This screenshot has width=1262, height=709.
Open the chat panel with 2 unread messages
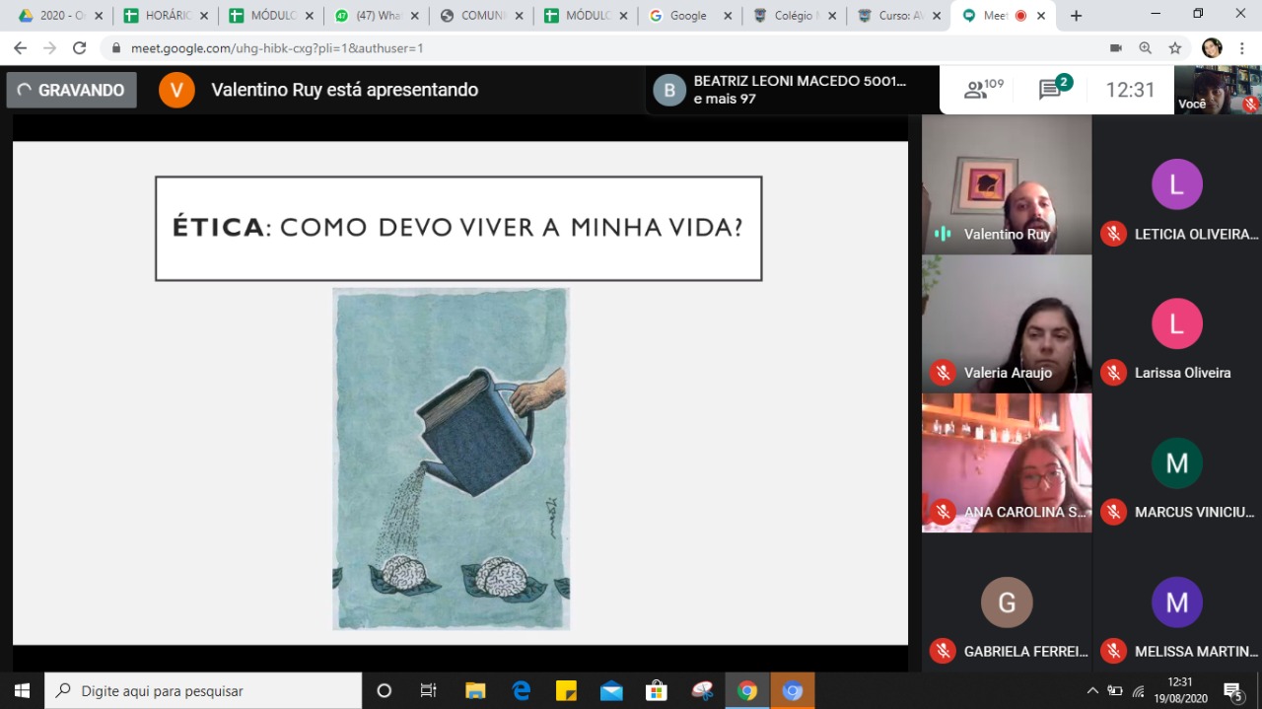(1053, 90)
